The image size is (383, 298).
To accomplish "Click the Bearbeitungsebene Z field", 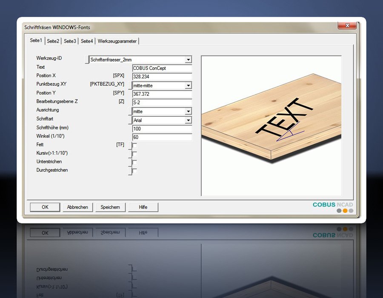I will tap(162, 103).
